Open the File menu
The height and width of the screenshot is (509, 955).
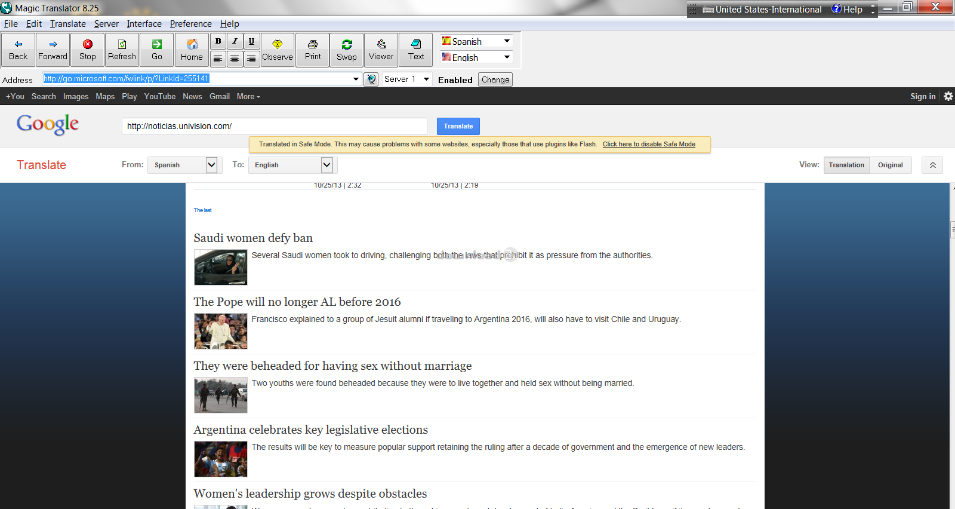point(11,24)
